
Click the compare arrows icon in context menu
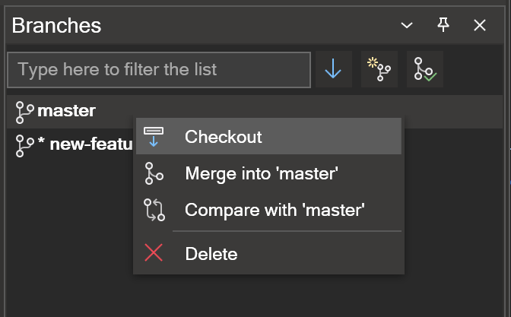(x=154, y=210)
